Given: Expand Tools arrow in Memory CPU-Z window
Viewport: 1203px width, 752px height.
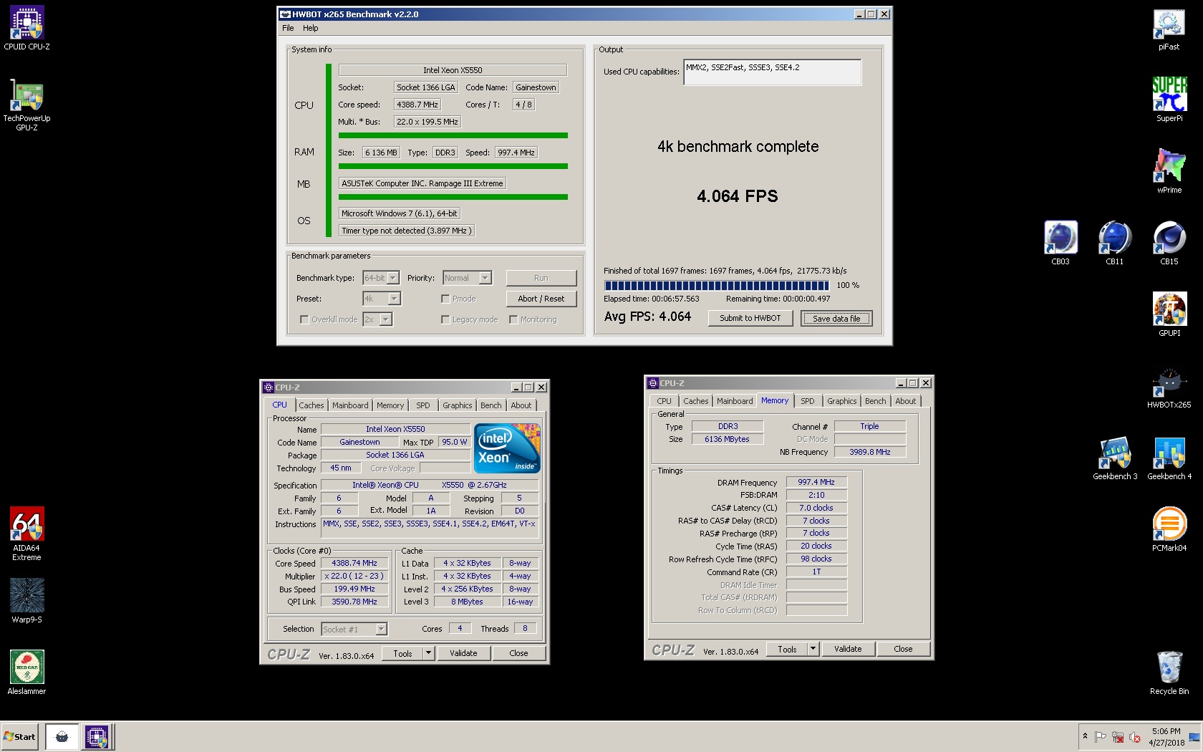Looking at the screenshot, I should 813,649.
